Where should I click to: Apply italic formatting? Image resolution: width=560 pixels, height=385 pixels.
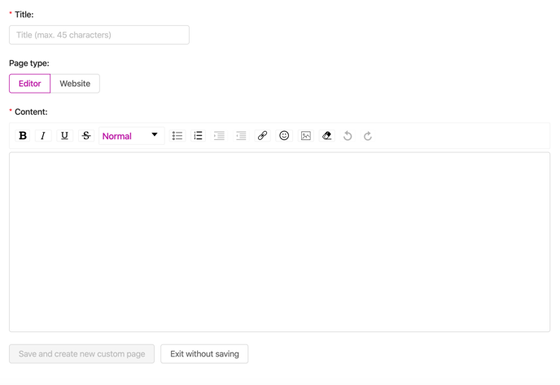[43, 136]
